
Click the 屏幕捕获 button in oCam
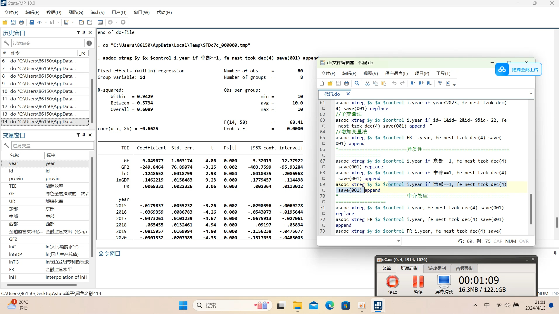click(444, 284)
